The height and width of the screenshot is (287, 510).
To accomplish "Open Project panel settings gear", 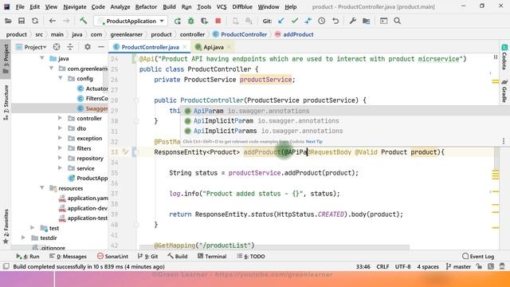I will (88, 47).
